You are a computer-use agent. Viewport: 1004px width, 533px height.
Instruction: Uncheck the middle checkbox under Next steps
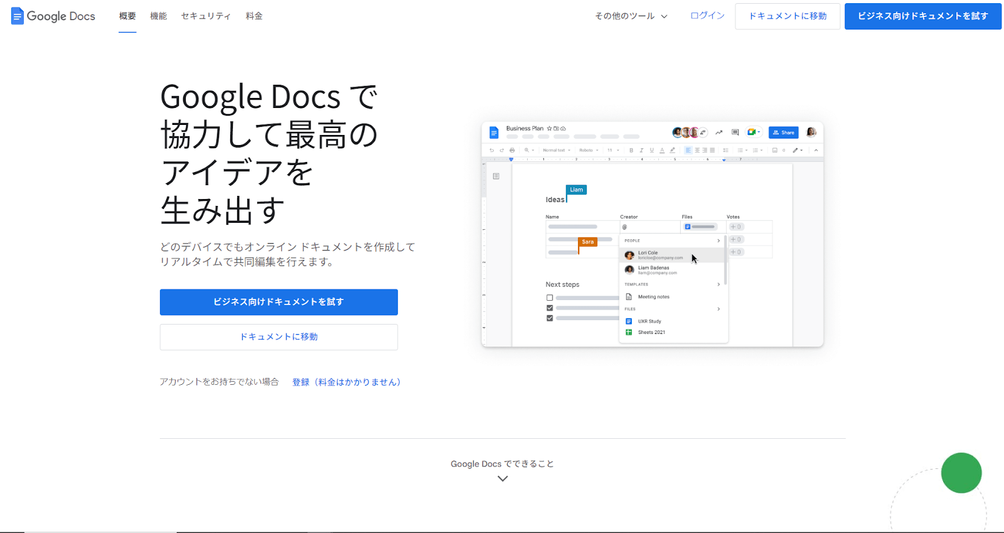[550, 308]
